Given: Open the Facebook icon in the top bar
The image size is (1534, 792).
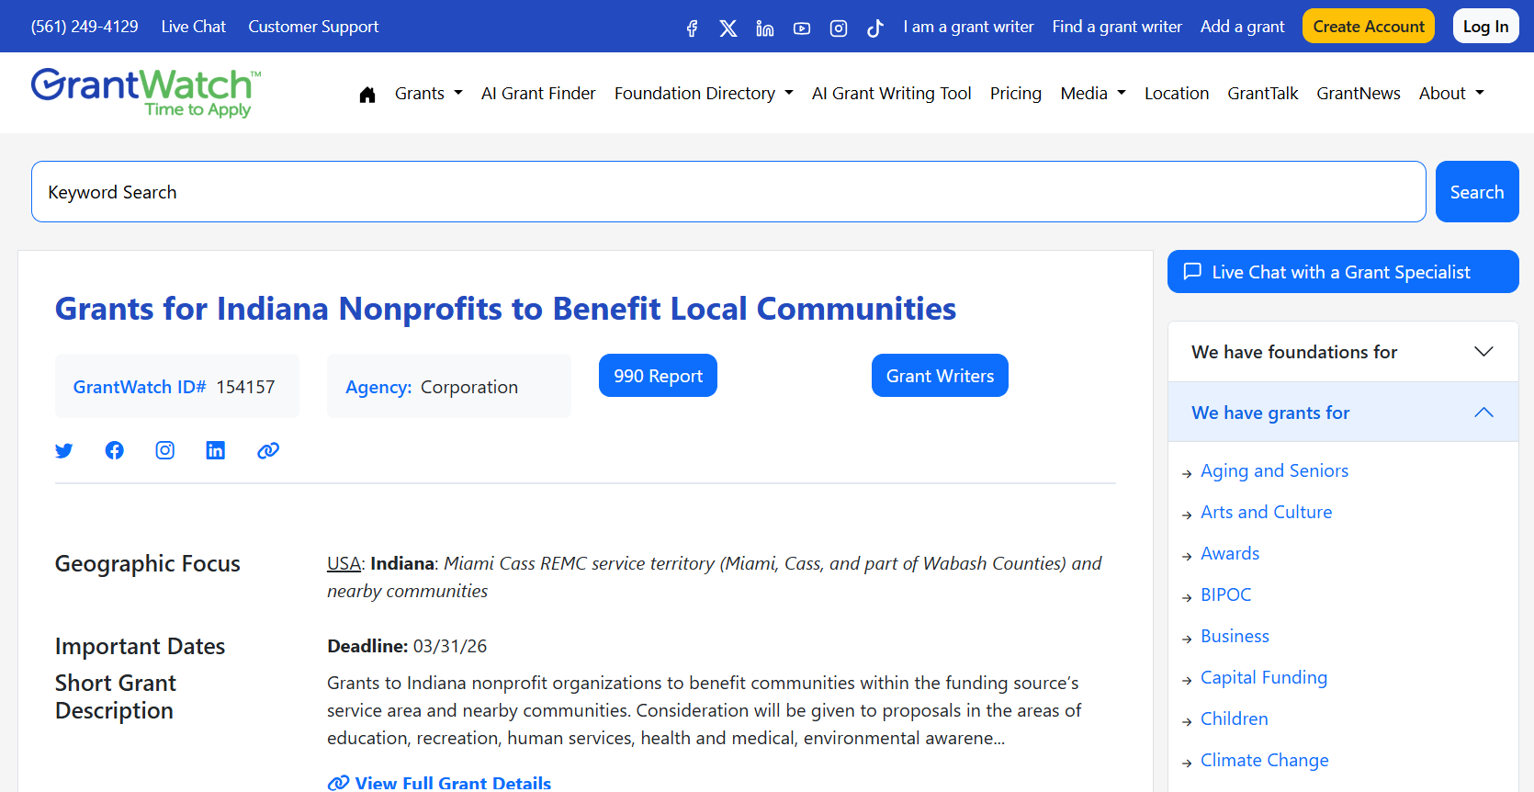Looking at the screenshot, I should [x=692, y=28].
